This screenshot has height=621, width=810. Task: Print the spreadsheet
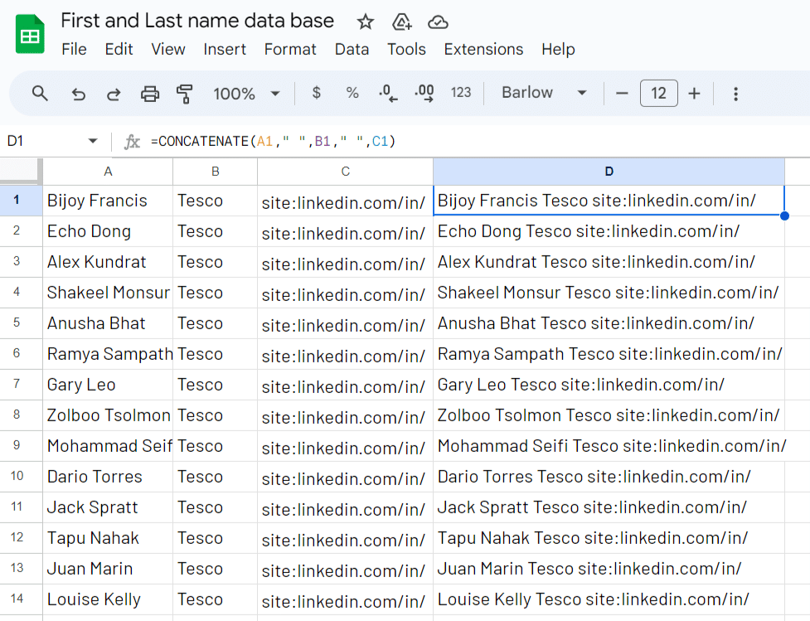click(x=150, y=94)
